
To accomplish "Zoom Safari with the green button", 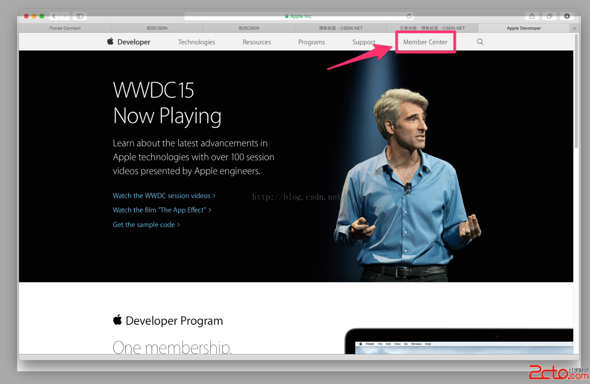I will [x=41, y=16].
